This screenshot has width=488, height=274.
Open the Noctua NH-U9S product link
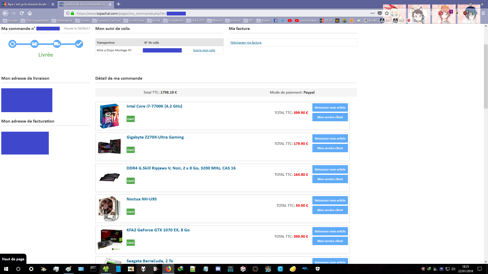142,199
